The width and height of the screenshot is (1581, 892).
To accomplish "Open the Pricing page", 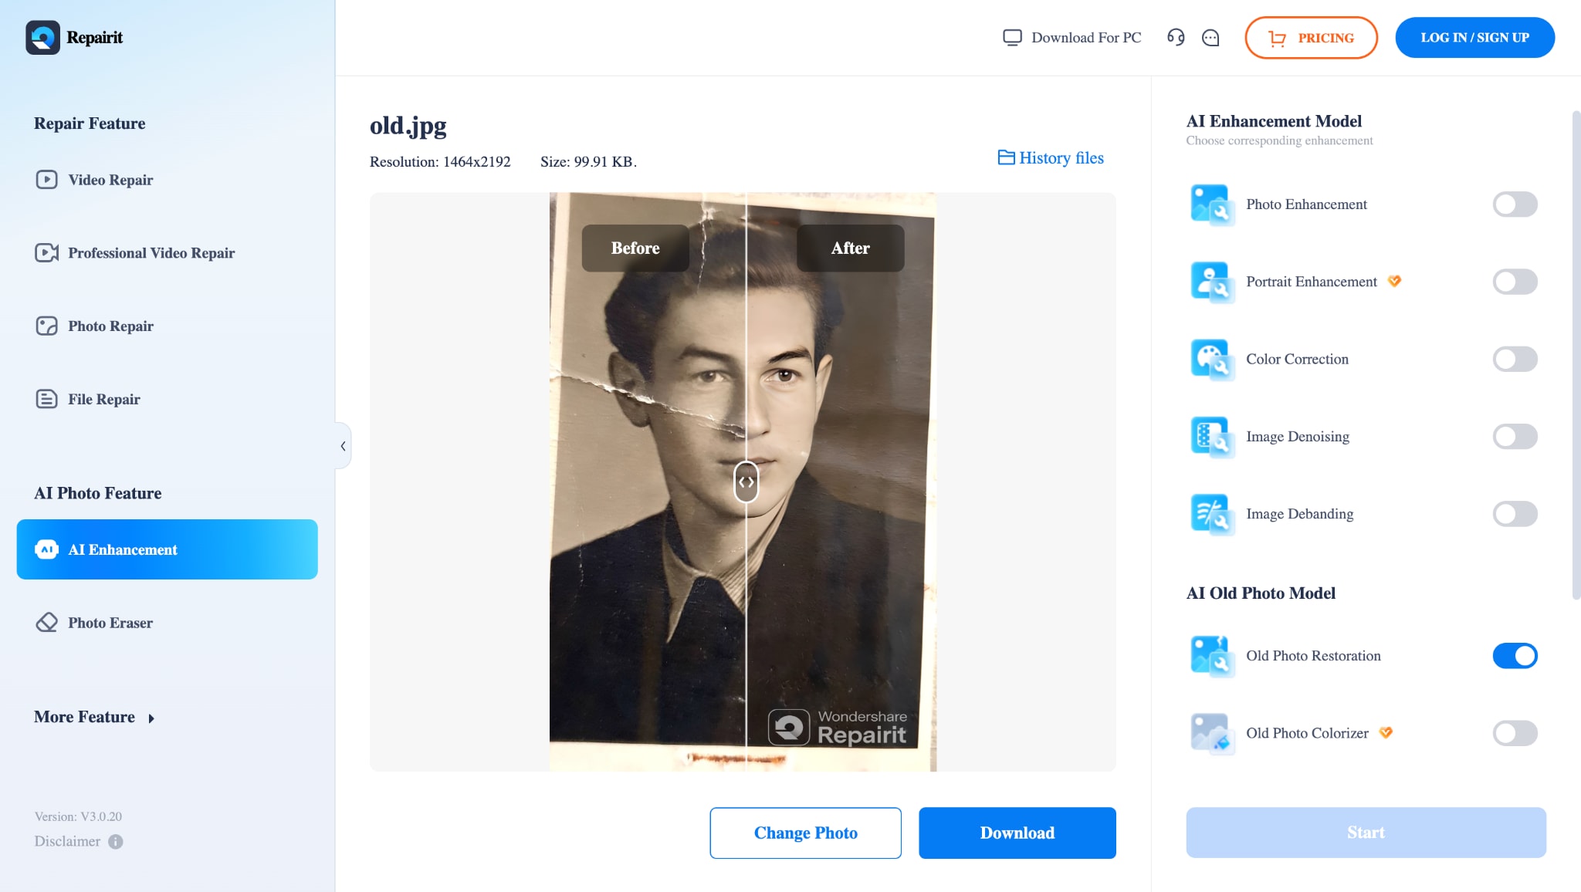I will (1311, 38).
